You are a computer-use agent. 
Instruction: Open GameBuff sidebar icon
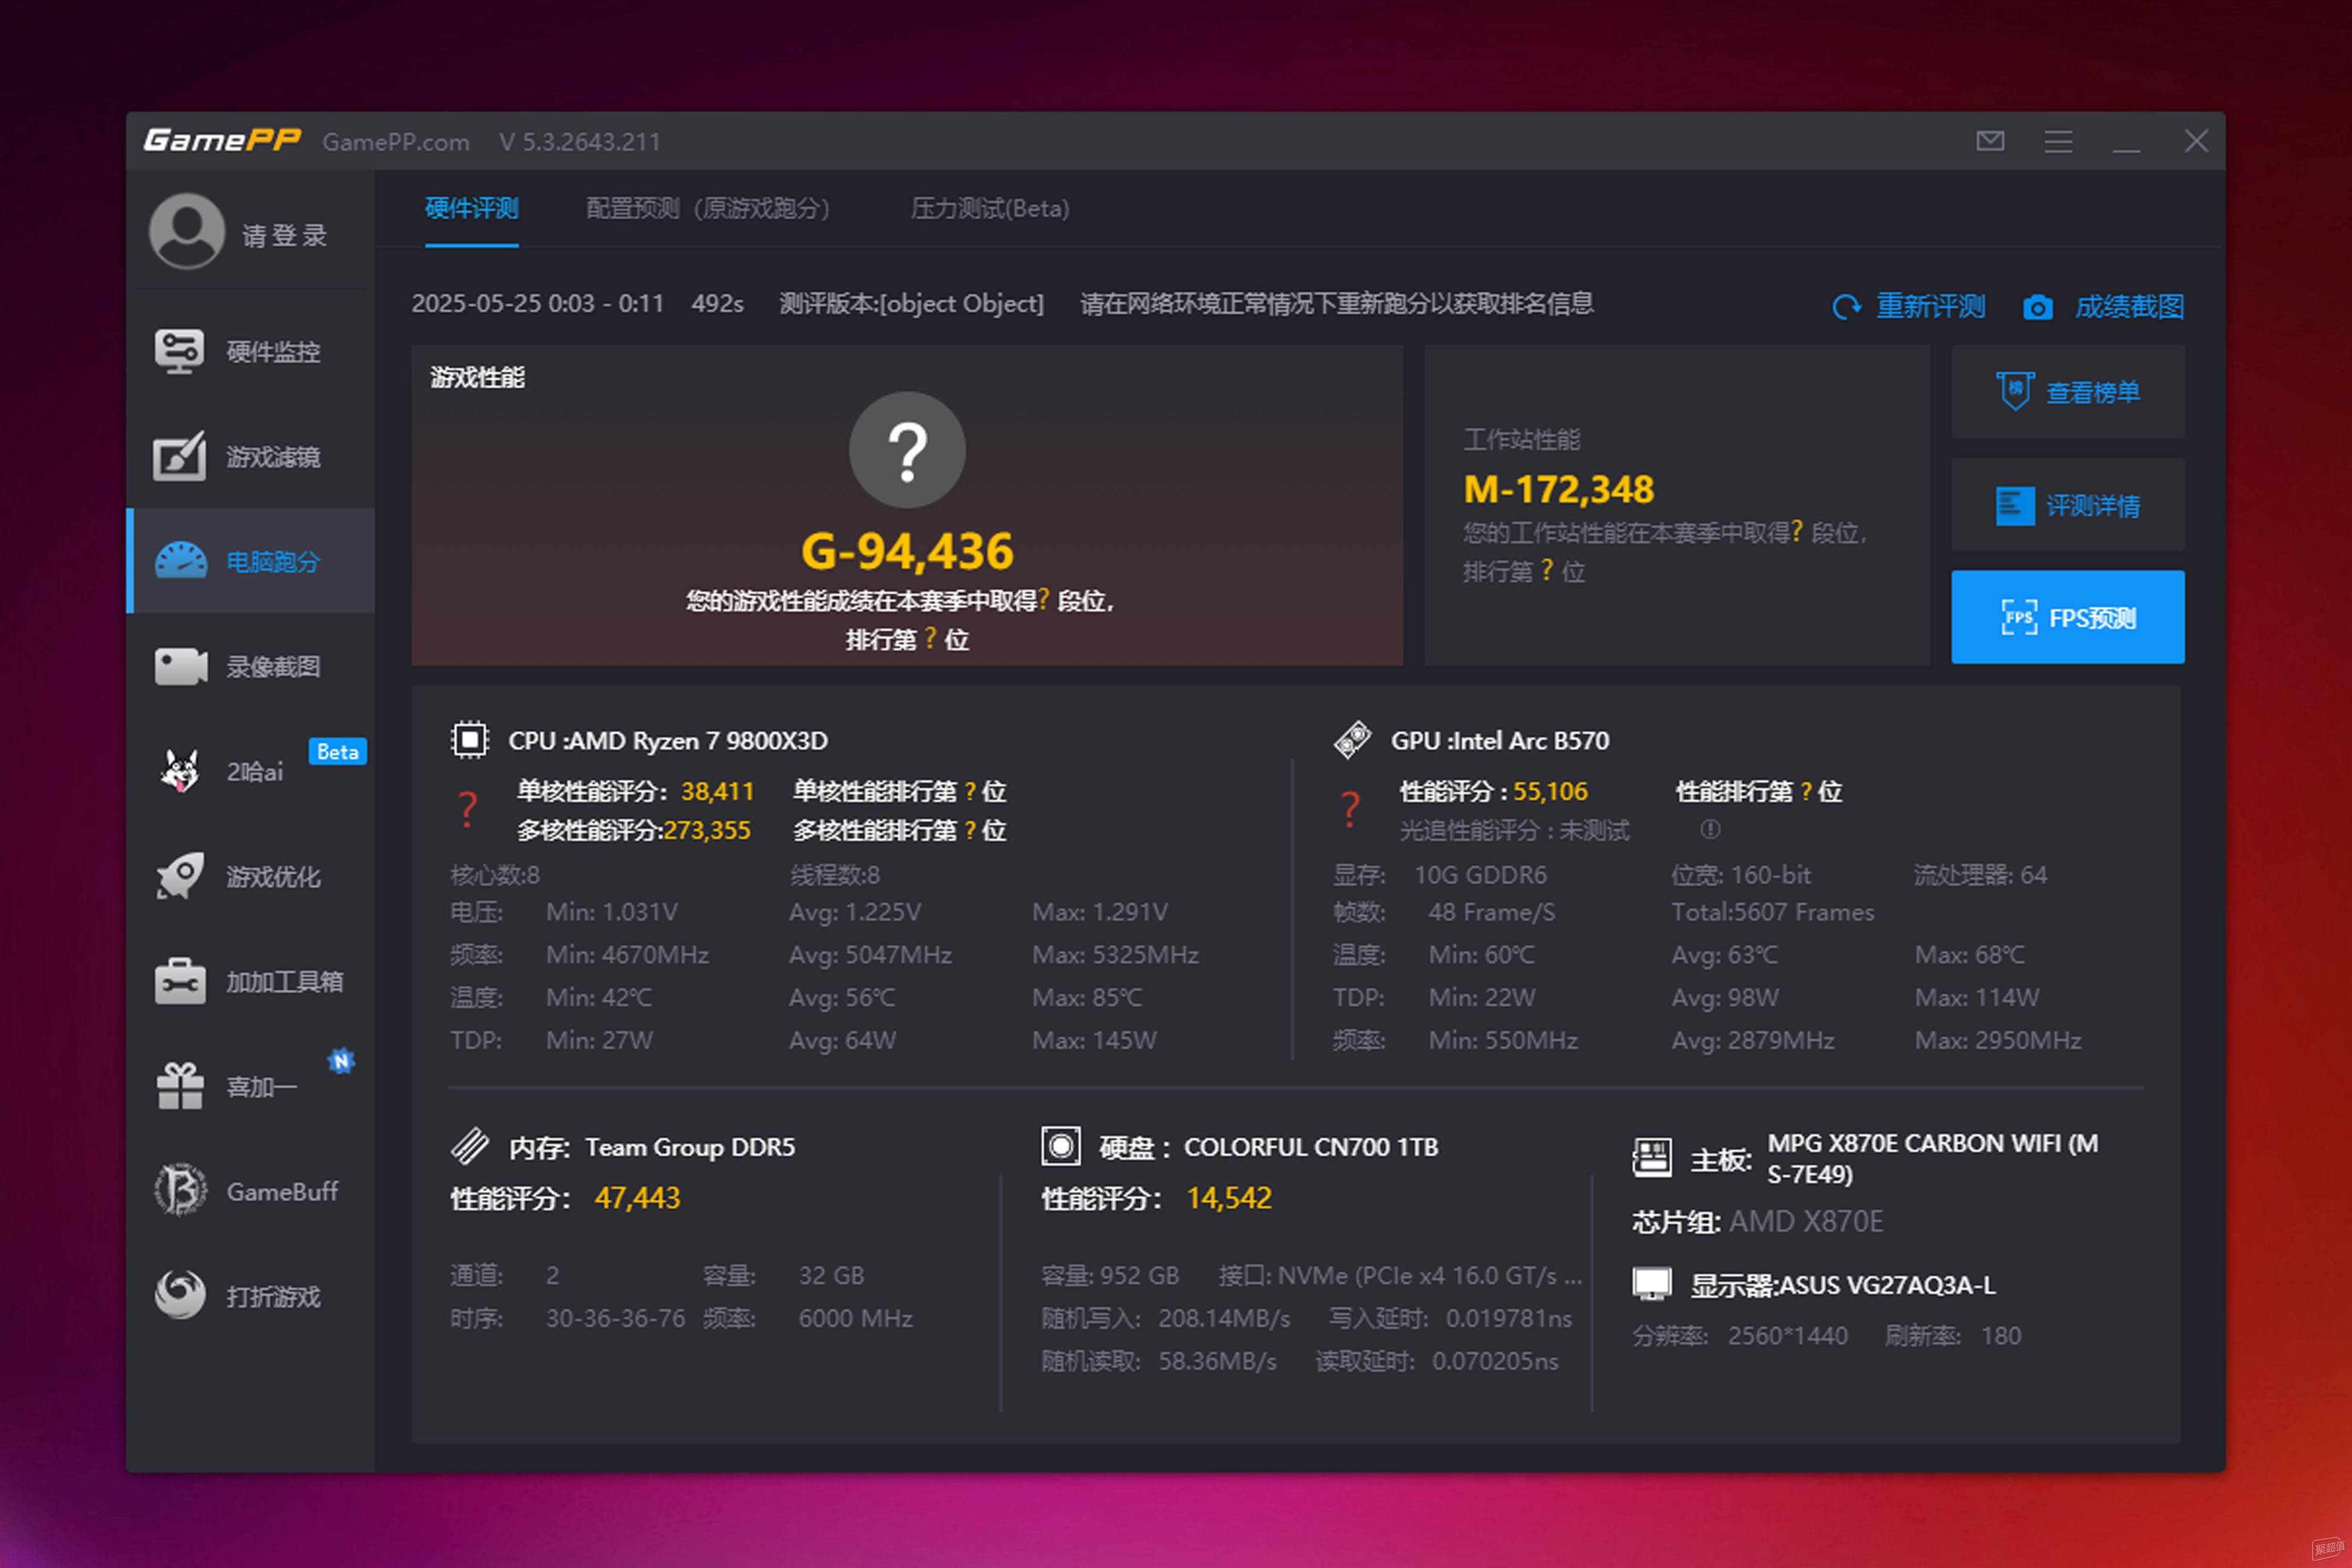(x=180, y=1190)
